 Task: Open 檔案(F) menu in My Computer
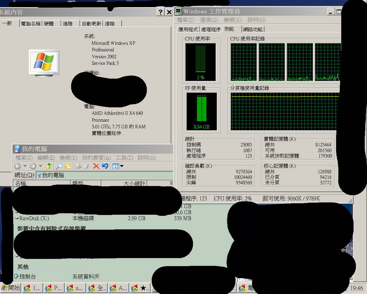click(x=24, y=158)
